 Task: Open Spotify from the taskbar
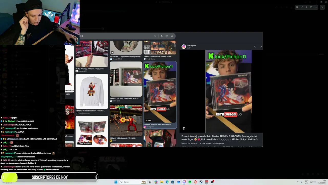190,182
